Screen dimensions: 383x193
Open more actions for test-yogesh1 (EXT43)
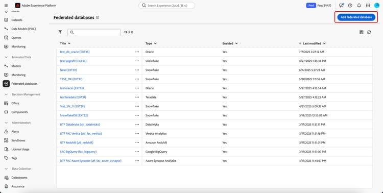(x=137, y=61)
